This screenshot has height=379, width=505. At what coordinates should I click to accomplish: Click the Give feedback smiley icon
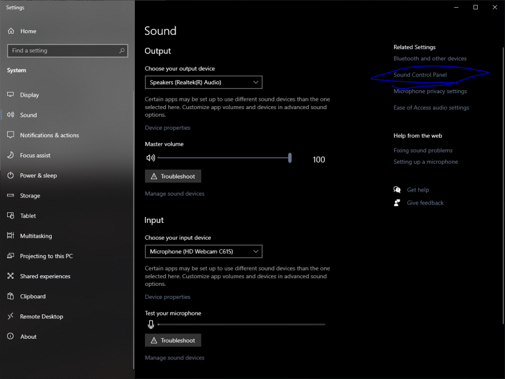(x=397, y=202)
